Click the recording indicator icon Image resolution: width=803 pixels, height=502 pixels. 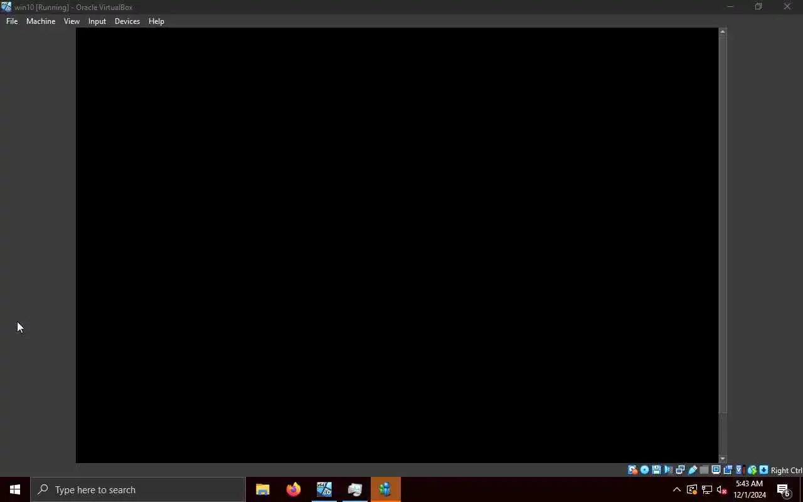728,470
